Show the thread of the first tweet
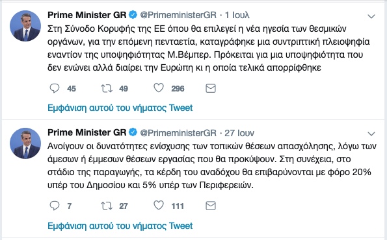Screen dimensions: 387x240 coord(120,108)
